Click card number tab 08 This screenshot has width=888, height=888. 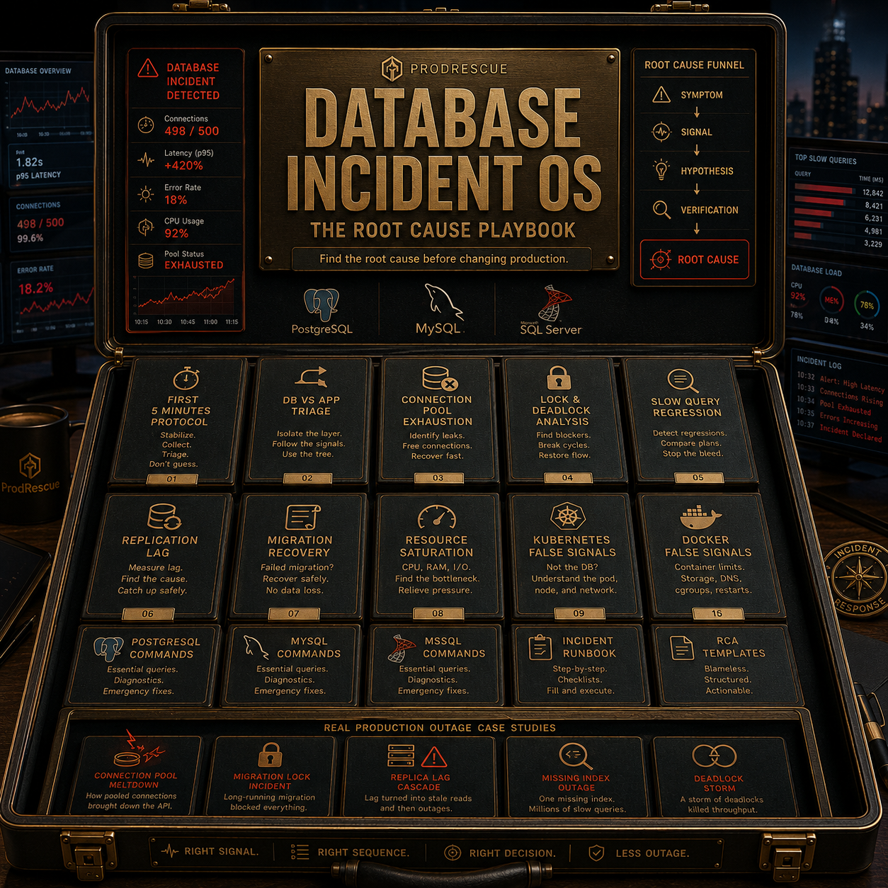[x=438, y=613]
